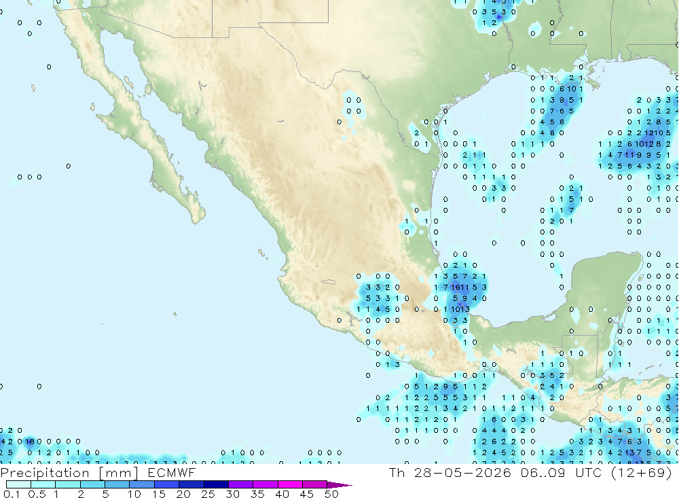Click the legend label '50'
This screenshot has width=679, height=498.
click(331, 494)
